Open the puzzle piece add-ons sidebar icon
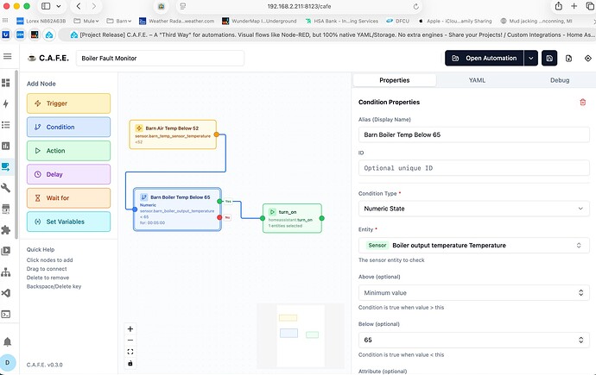596x375 pixels. (x=6, y=230)
